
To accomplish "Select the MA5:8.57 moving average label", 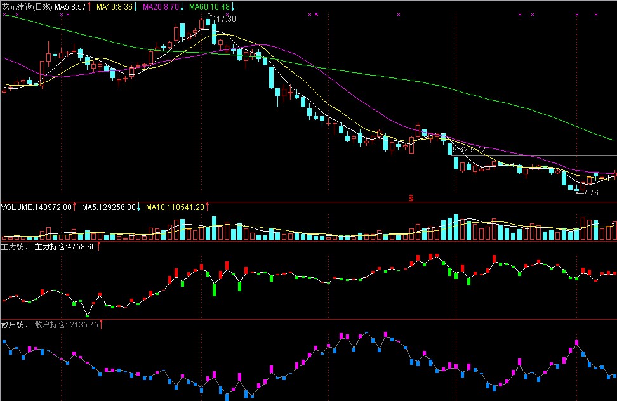I will pos(70,6).
